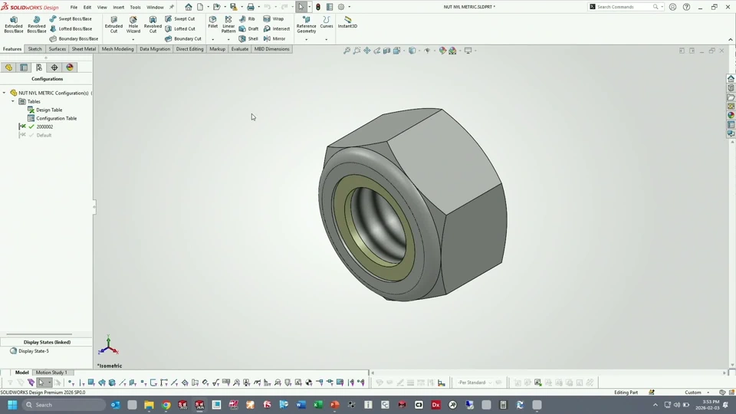Select Swept Cut feature
The image size is (736, 414).
click(179, 18)
